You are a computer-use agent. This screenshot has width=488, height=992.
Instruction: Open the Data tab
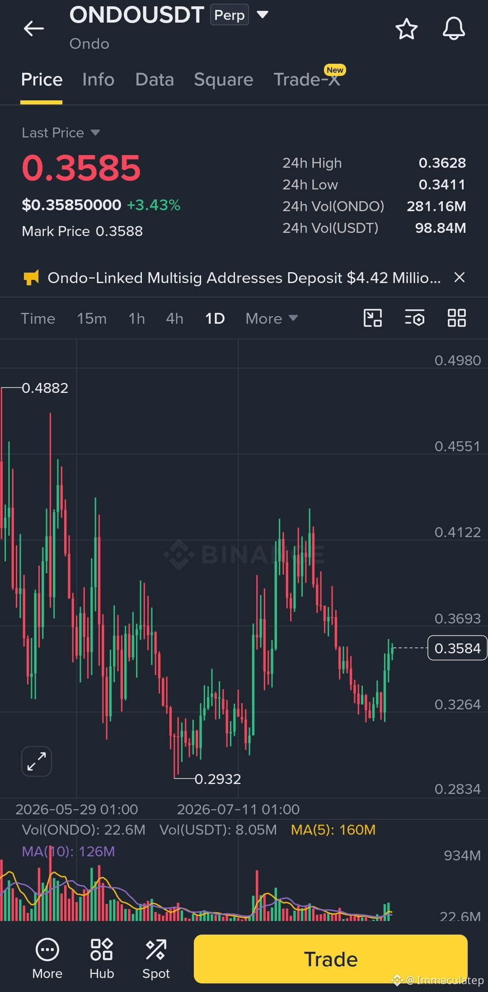click(155, 80)
